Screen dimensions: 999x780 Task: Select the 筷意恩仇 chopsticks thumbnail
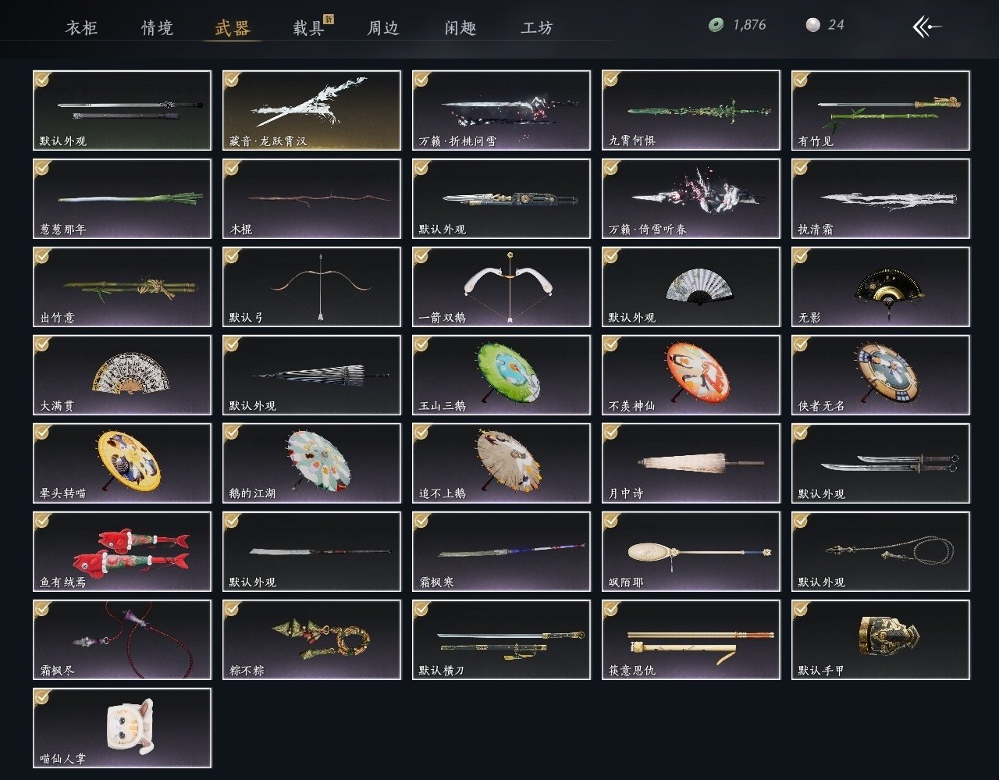(691, 639)
